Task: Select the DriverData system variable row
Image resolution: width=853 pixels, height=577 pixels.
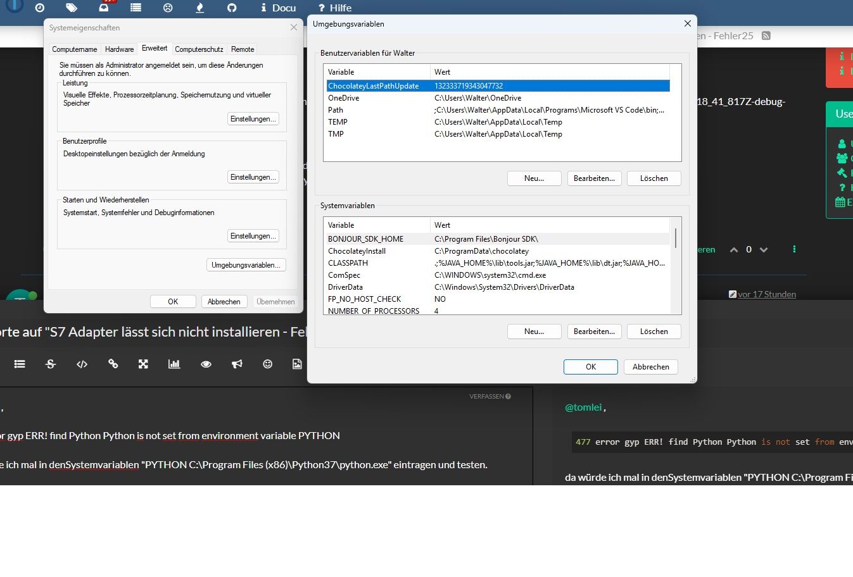Action: tap(498, 287)
